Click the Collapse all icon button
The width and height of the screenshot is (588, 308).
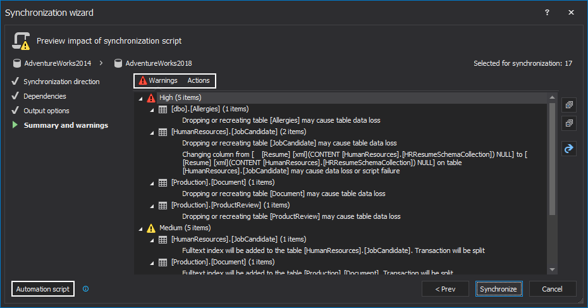point(569,123)
